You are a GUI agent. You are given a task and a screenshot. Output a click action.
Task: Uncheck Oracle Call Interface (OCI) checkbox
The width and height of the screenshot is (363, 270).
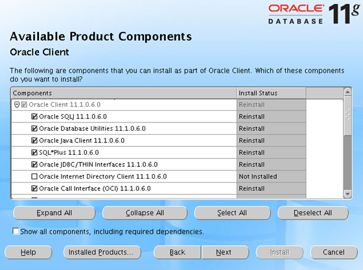(x=34, y=188)
